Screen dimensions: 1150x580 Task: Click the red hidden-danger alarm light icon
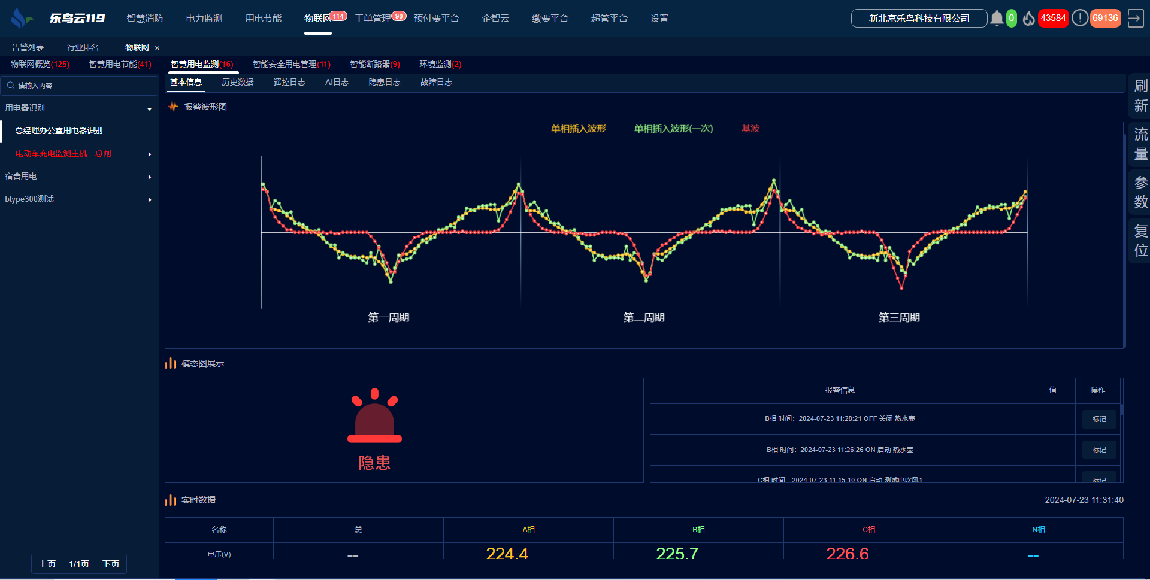point(374,417)
